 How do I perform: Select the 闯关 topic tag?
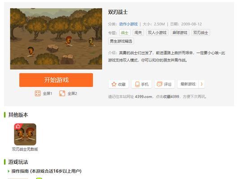(x=138, y=33)
